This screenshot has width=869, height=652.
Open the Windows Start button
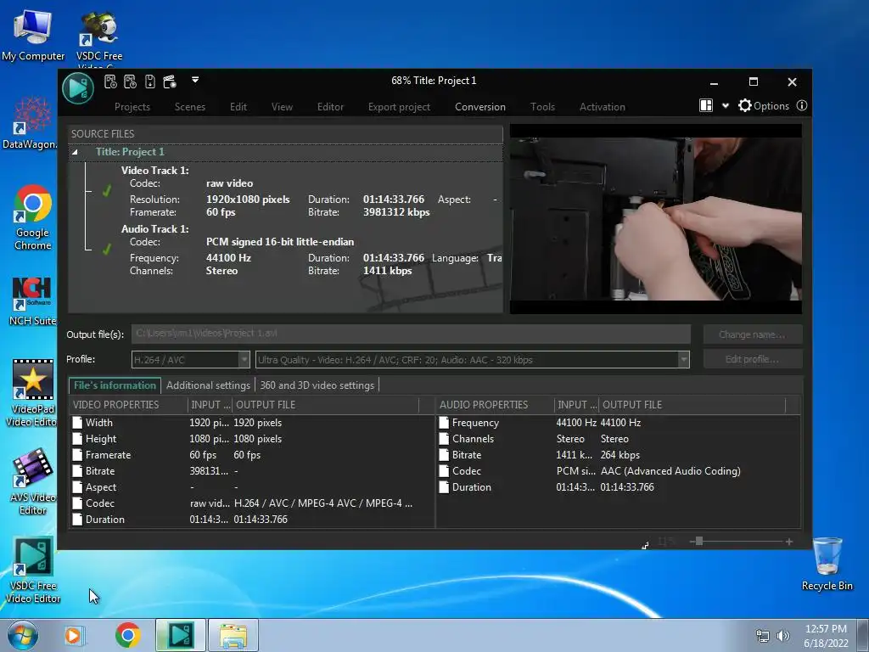(23, 635)
